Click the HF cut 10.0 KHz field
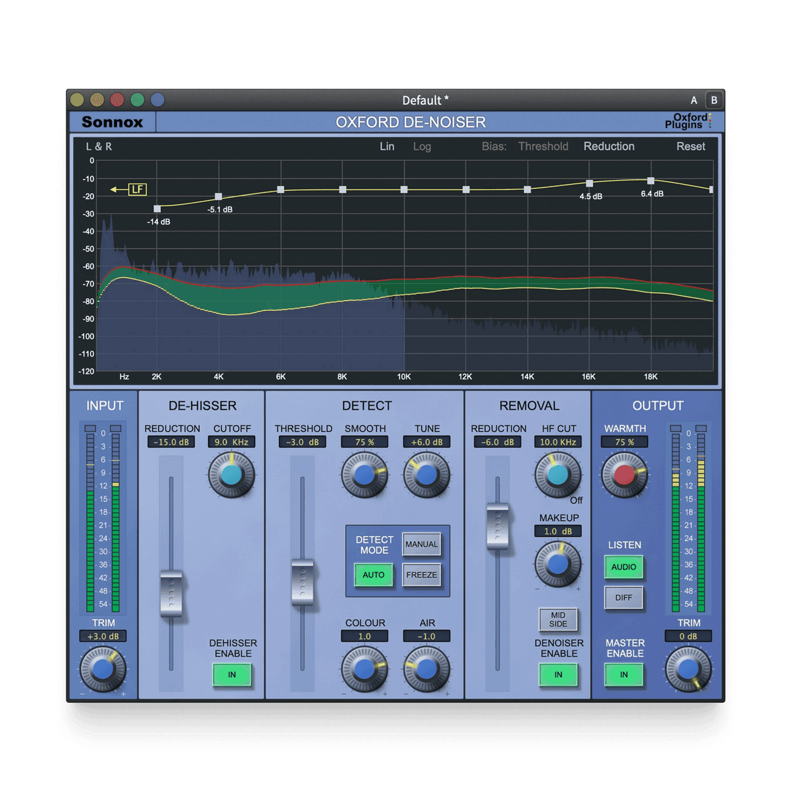 click(558, 442)
